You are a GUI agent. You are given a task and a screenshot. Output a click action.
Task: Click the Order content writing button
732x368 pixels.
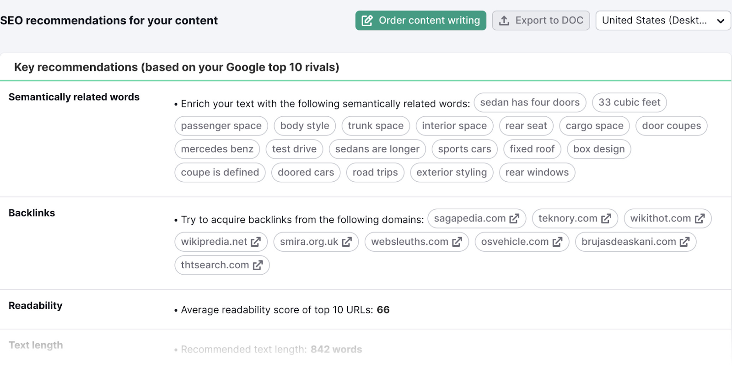click(420, 21)
